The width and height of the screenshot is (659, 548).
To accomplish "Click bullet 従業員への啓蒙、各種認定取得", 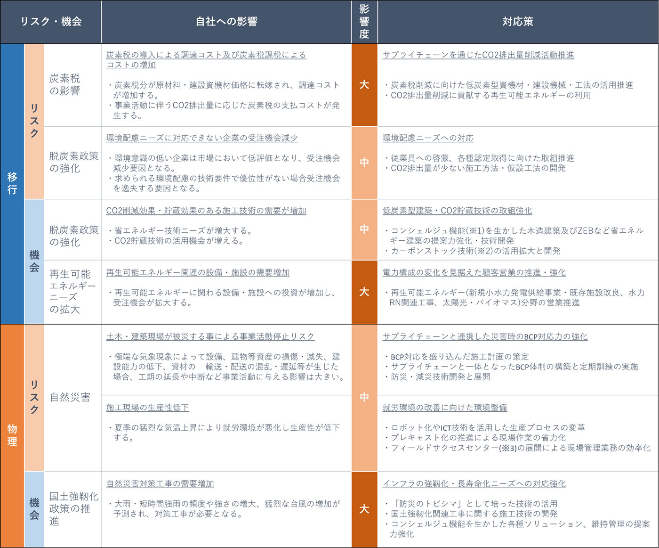I will (x=479, y=158).
